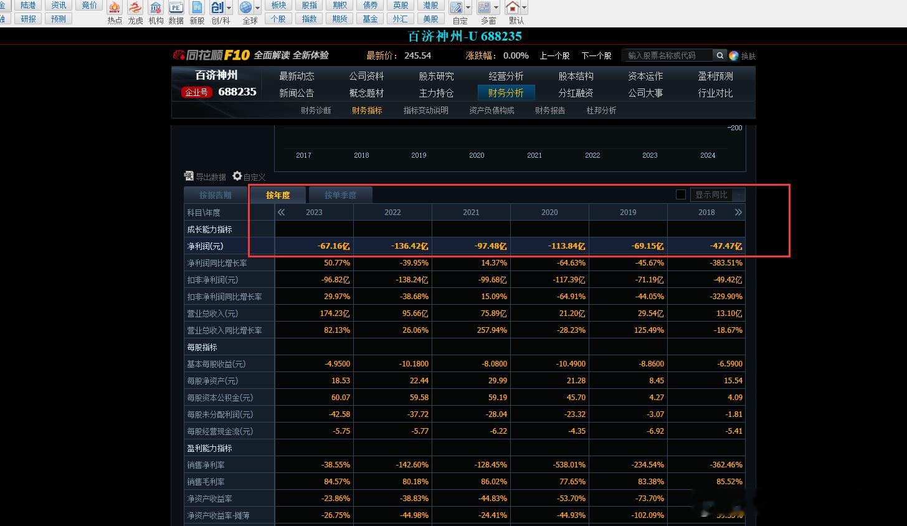Open 盈利预测 section

click(x=715, y=76)
